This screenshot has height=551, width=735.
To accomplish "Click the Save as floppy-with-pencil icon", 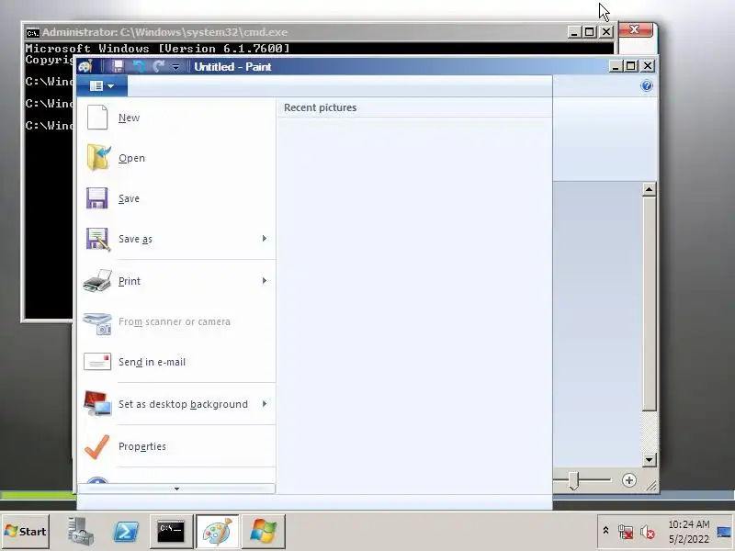I will click(97, 239).
